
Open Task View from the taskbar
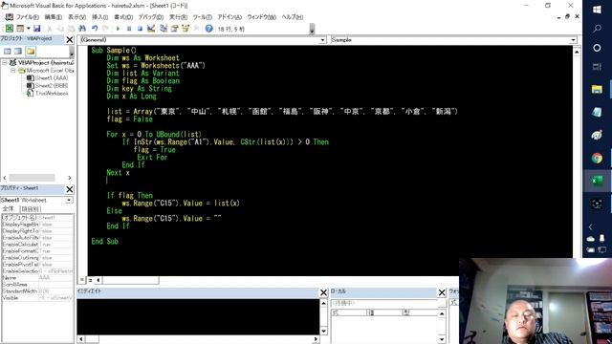click(x=597, y=67)
